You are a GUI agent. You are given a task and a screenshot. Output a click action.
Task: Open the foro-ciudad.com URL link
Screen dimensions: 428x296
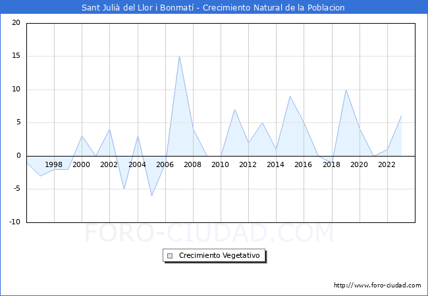(x=377, y=285)
